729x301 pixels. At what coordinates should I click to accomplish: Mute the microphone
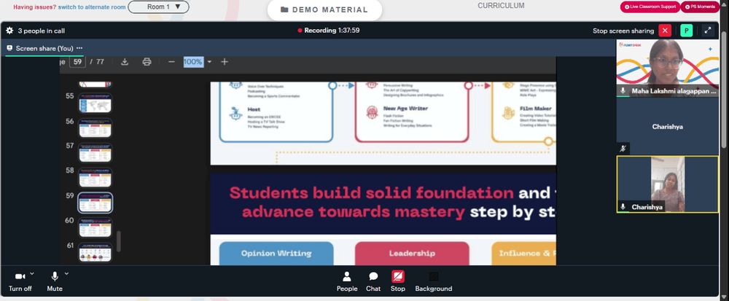[x=55, y=281]
